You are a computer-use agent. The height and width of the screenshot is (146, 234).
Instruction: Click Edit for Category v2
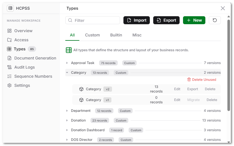tap(177, 89)
